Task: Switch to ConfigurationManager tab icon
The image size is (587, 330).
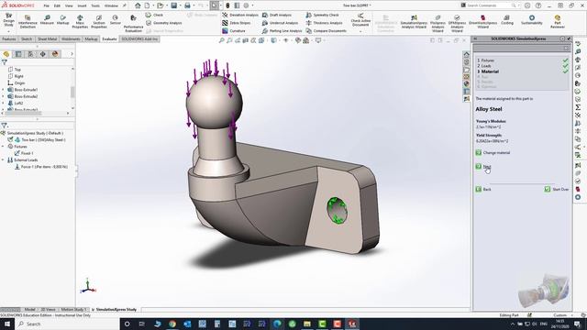Action: 30,54
